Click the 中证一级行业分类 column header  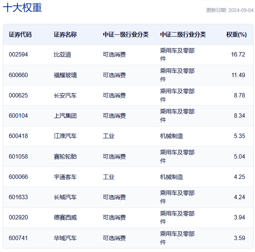tap(126, 35)
